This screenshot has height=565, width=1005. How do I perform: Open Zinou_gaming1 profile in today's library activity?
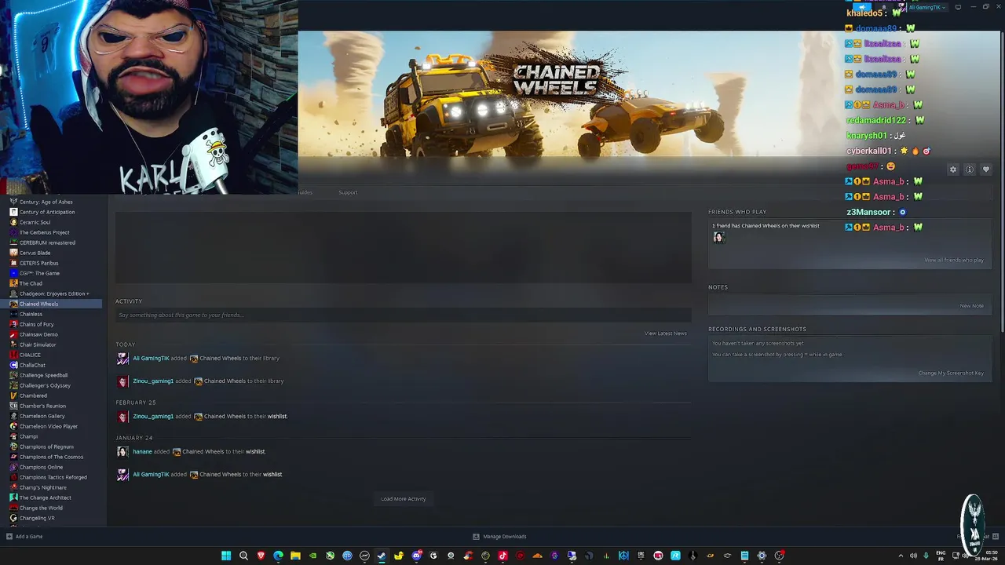point(153,381)
